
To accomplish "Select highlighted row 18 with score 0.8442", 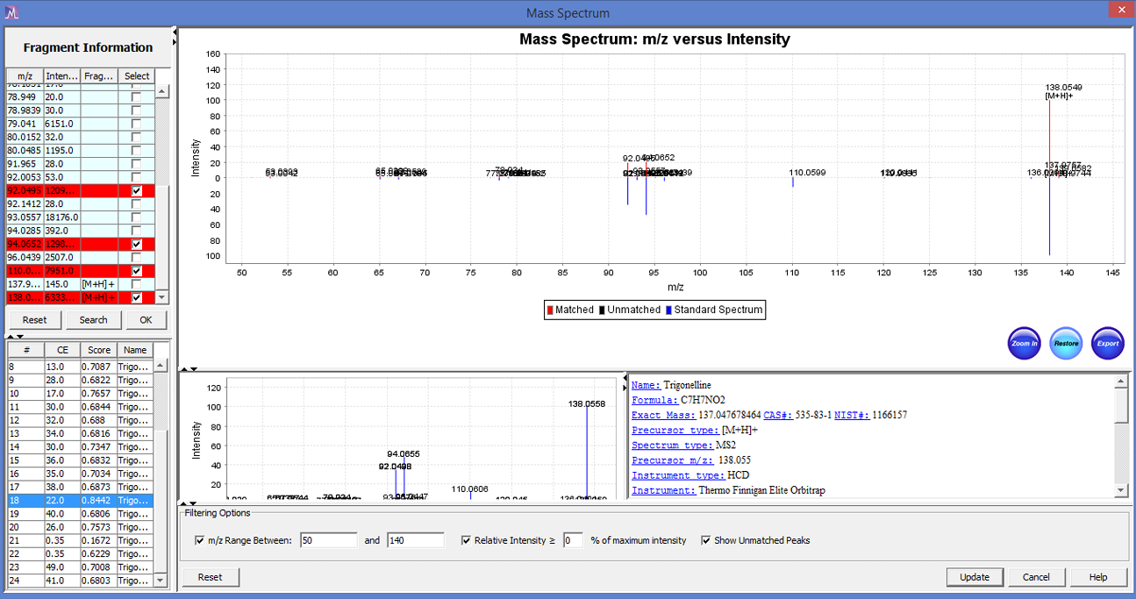I will pos(80,501).
